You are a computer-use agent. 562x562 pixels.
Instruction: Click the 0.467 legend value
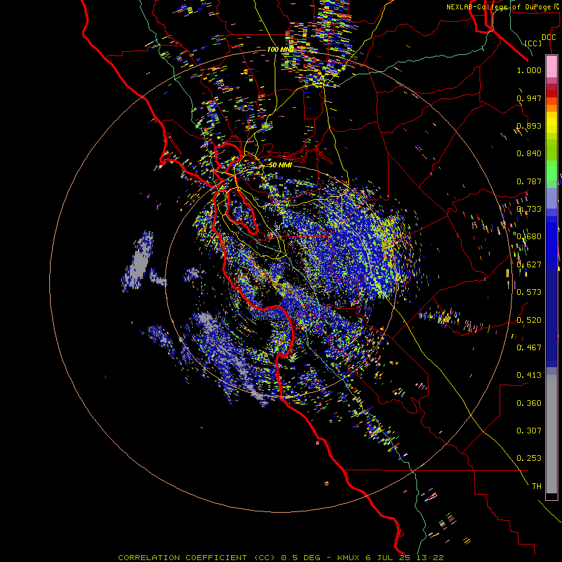[x=529, y=347]
